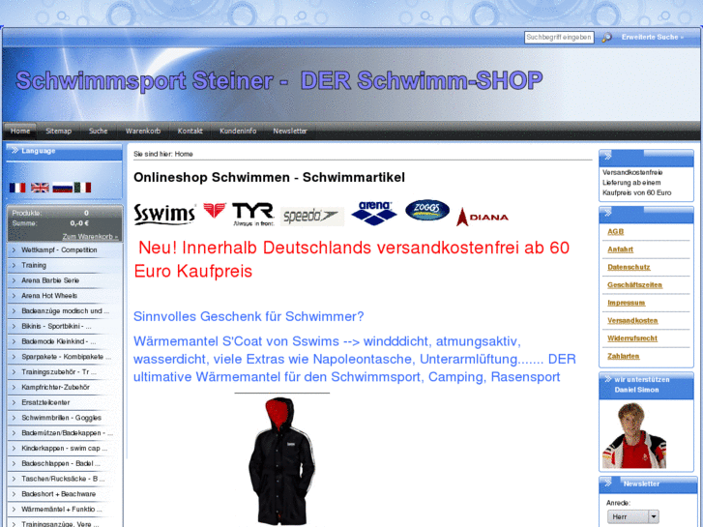This screenshot has height=527, width=703.
Task: Open the Kundeninfo tab
Action: 238,131
